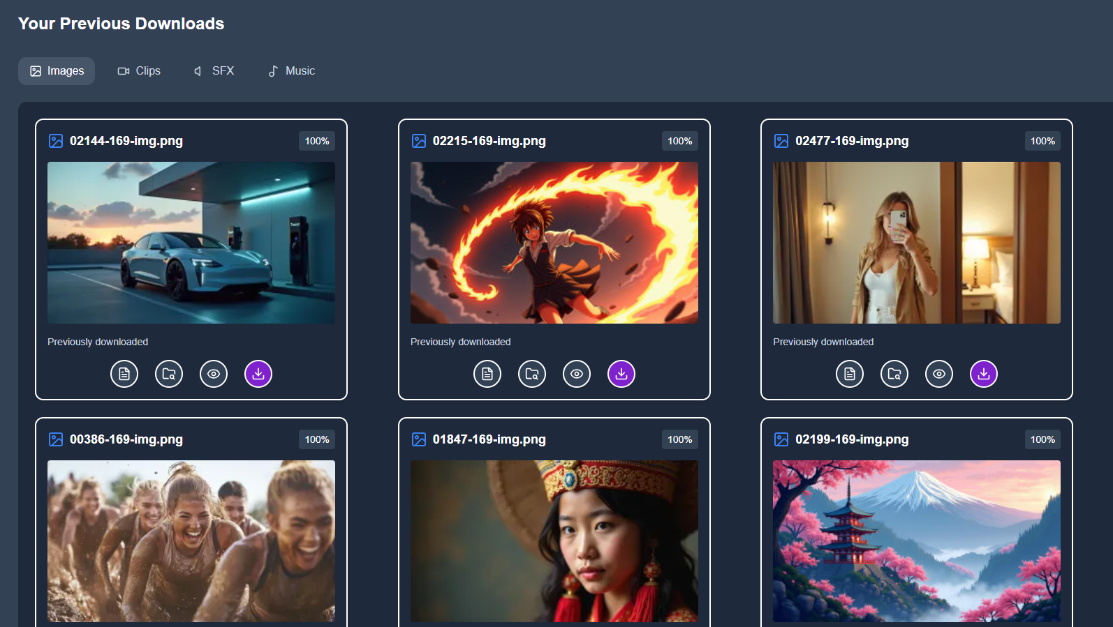The height and width of the screenshot is (627, 1113).
Task: Click 'Previously downloaded' under 02215-169-img.png
Action: (461, 342)
